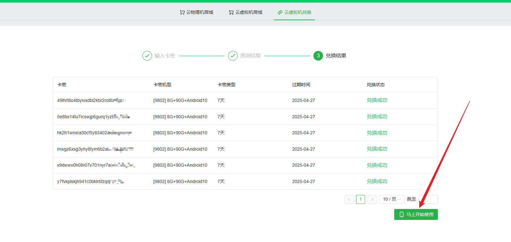Click the 卡密 column header
Image resolution: width=511 pixels, height=242 pixels.
click(x=62, y=85)
